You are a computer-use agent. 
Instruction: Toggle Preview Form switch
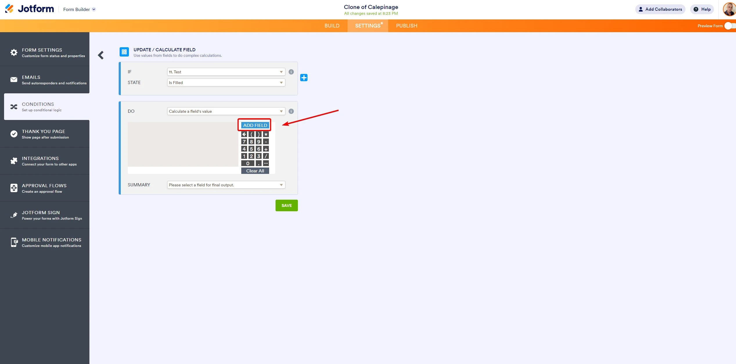[x=729, y=26]
